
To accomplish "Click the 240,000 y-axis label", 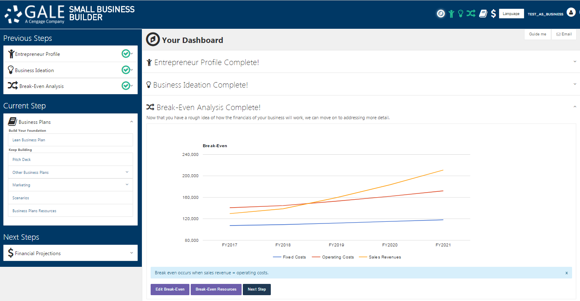I will click(x=190, y=154).
